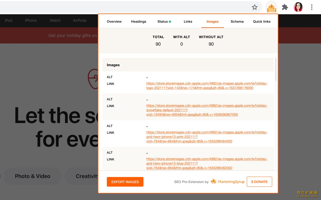This screenshot has height=200, width=321.
Task: Click the holiday gifts banner text
Action: click(73, 35)
